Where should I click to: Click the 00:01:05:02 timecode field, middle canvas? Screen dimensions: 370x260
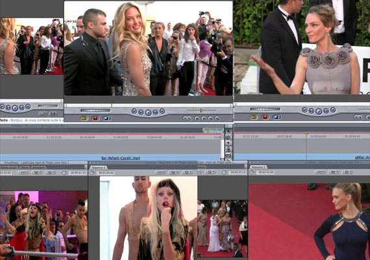point(106,173)
